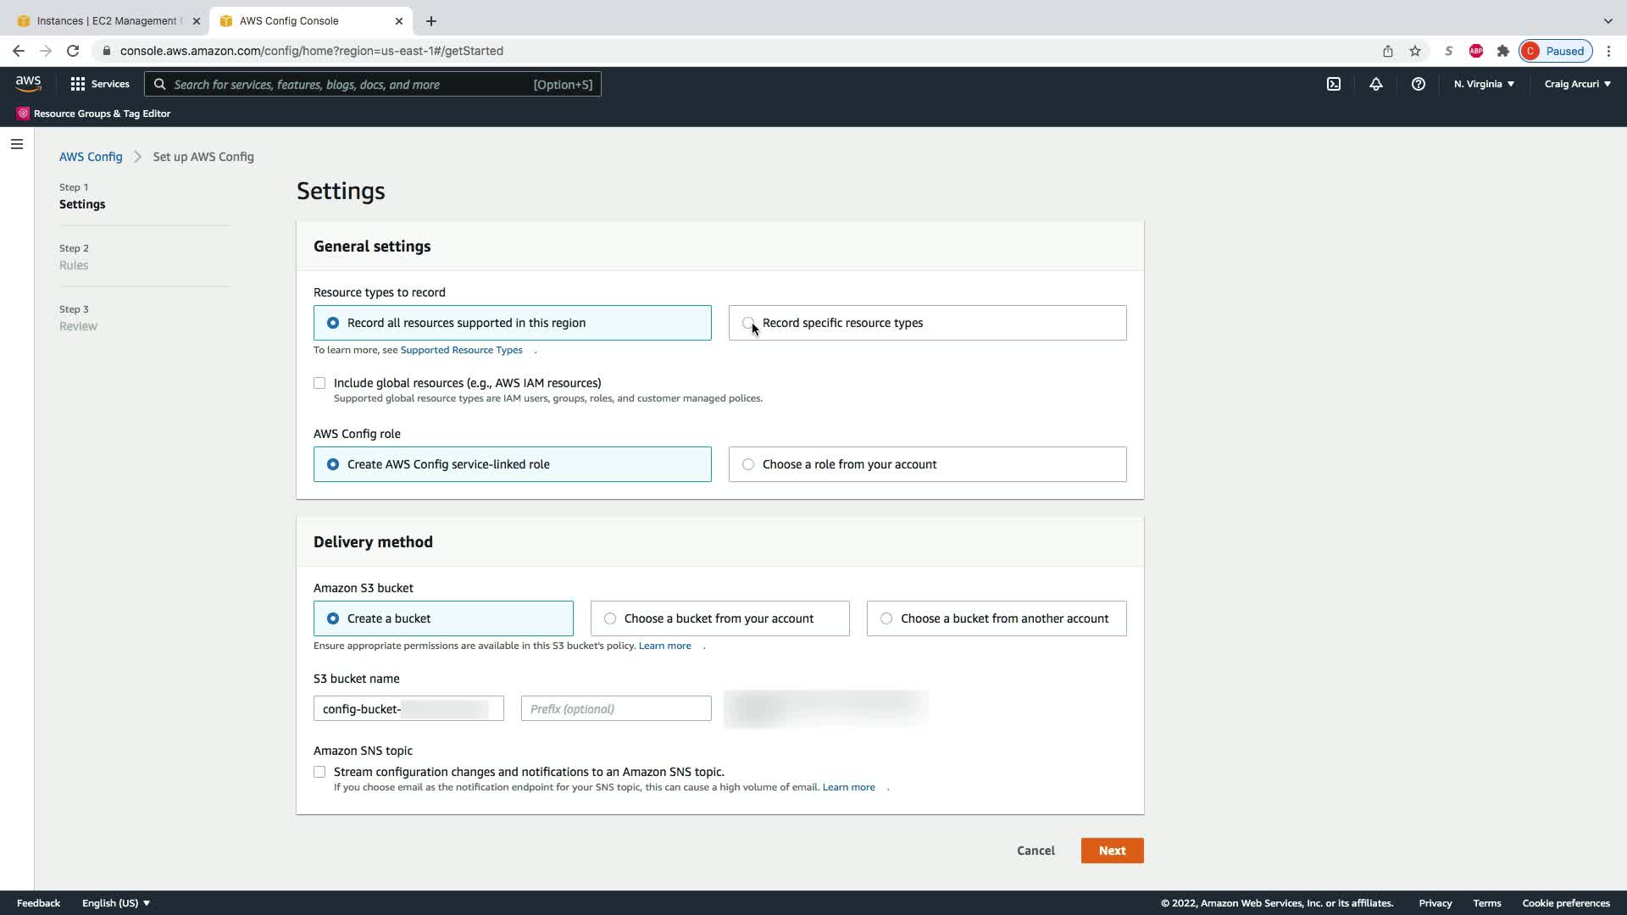Screen dimensions: 1627x915
Task: Click the orange Next button
Action: (1112, 851)
